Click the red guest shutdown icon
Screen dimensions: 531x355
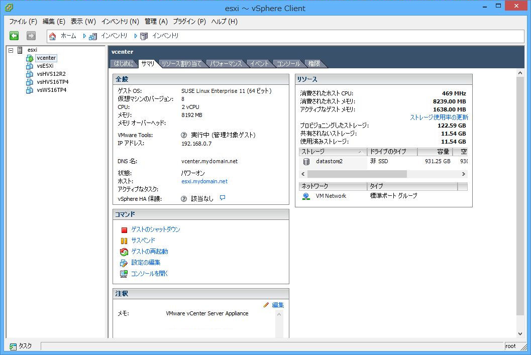(124, 230)
